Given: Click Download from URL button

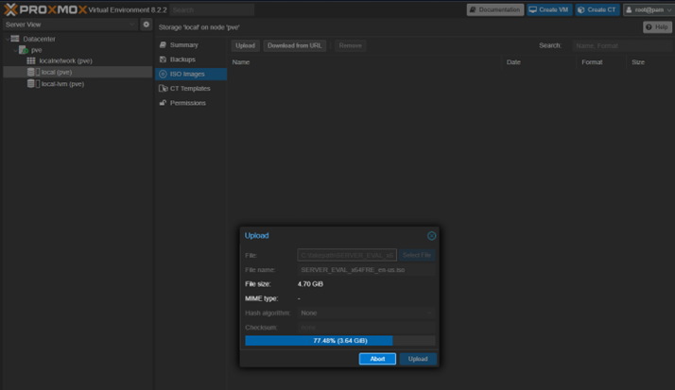Looking at the screenshot, I should pos(294,45).
